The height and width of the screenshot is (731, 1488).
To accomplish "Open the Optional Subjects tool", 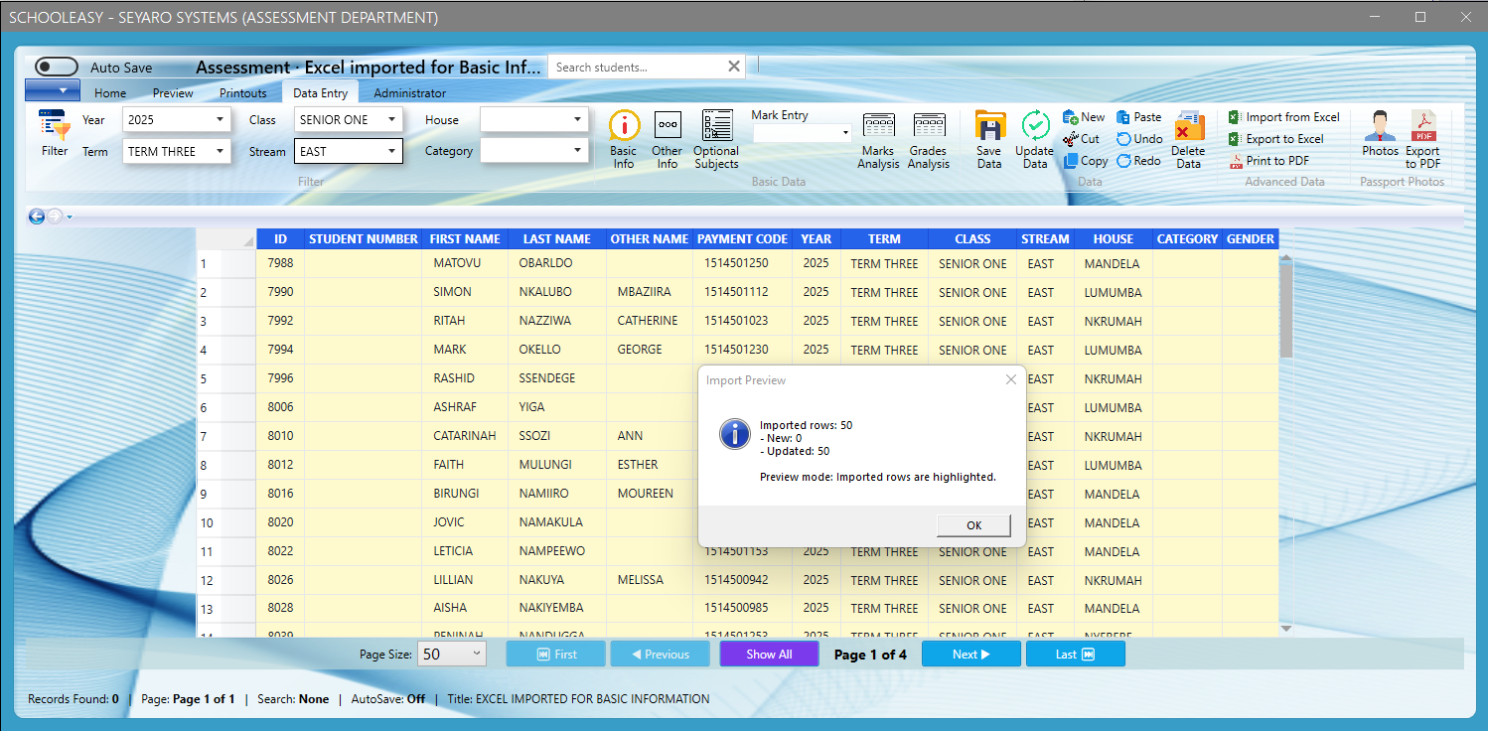I will [x=715, y=139].
